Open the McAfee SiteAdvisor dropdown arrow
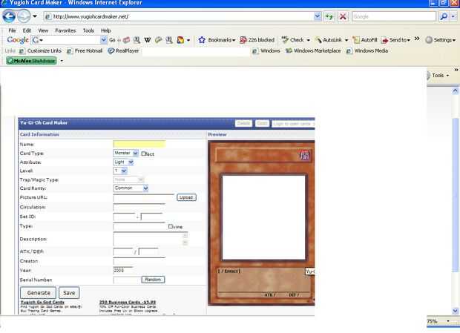The image size is (460, 333). (62, 61)
